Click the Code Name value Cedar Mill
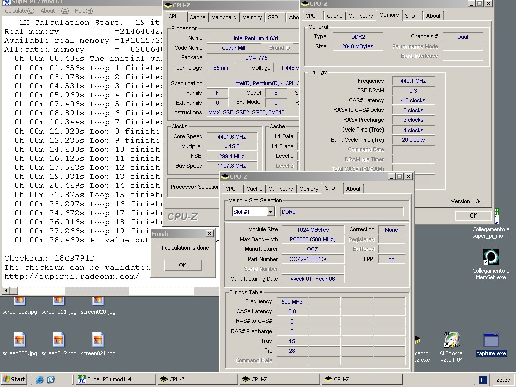 coord(233,48)
